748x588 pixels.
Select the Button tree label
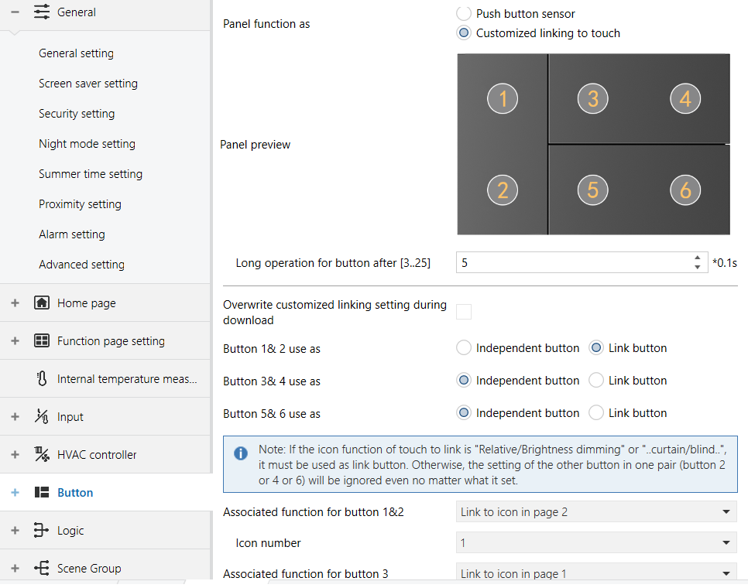[75, 492]
